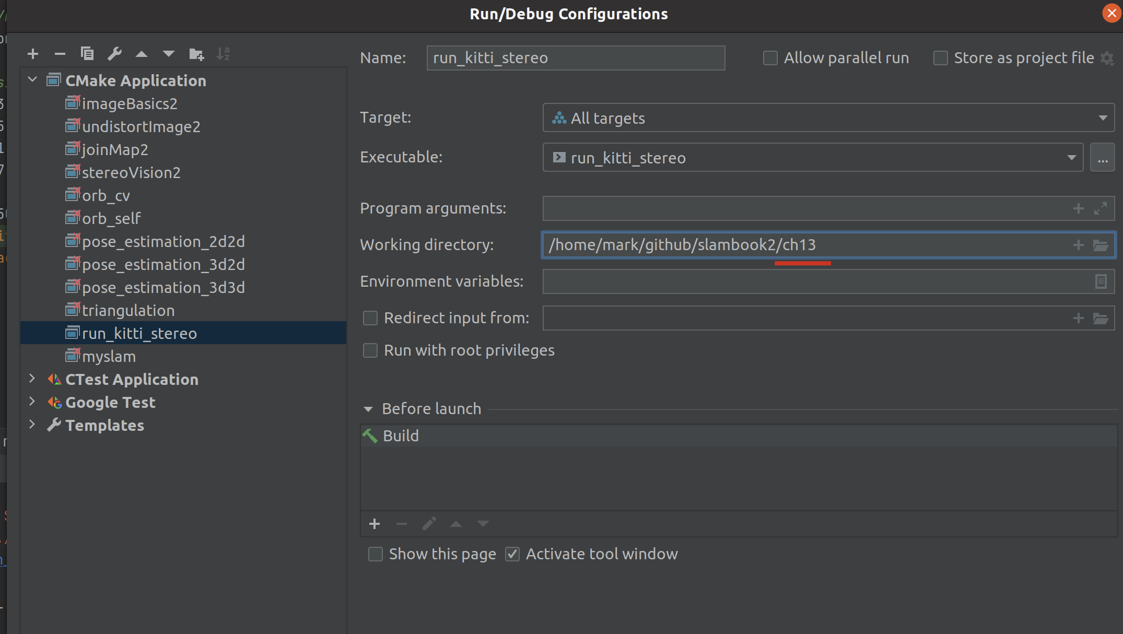Select Google Test node label

tap(110, 403)
